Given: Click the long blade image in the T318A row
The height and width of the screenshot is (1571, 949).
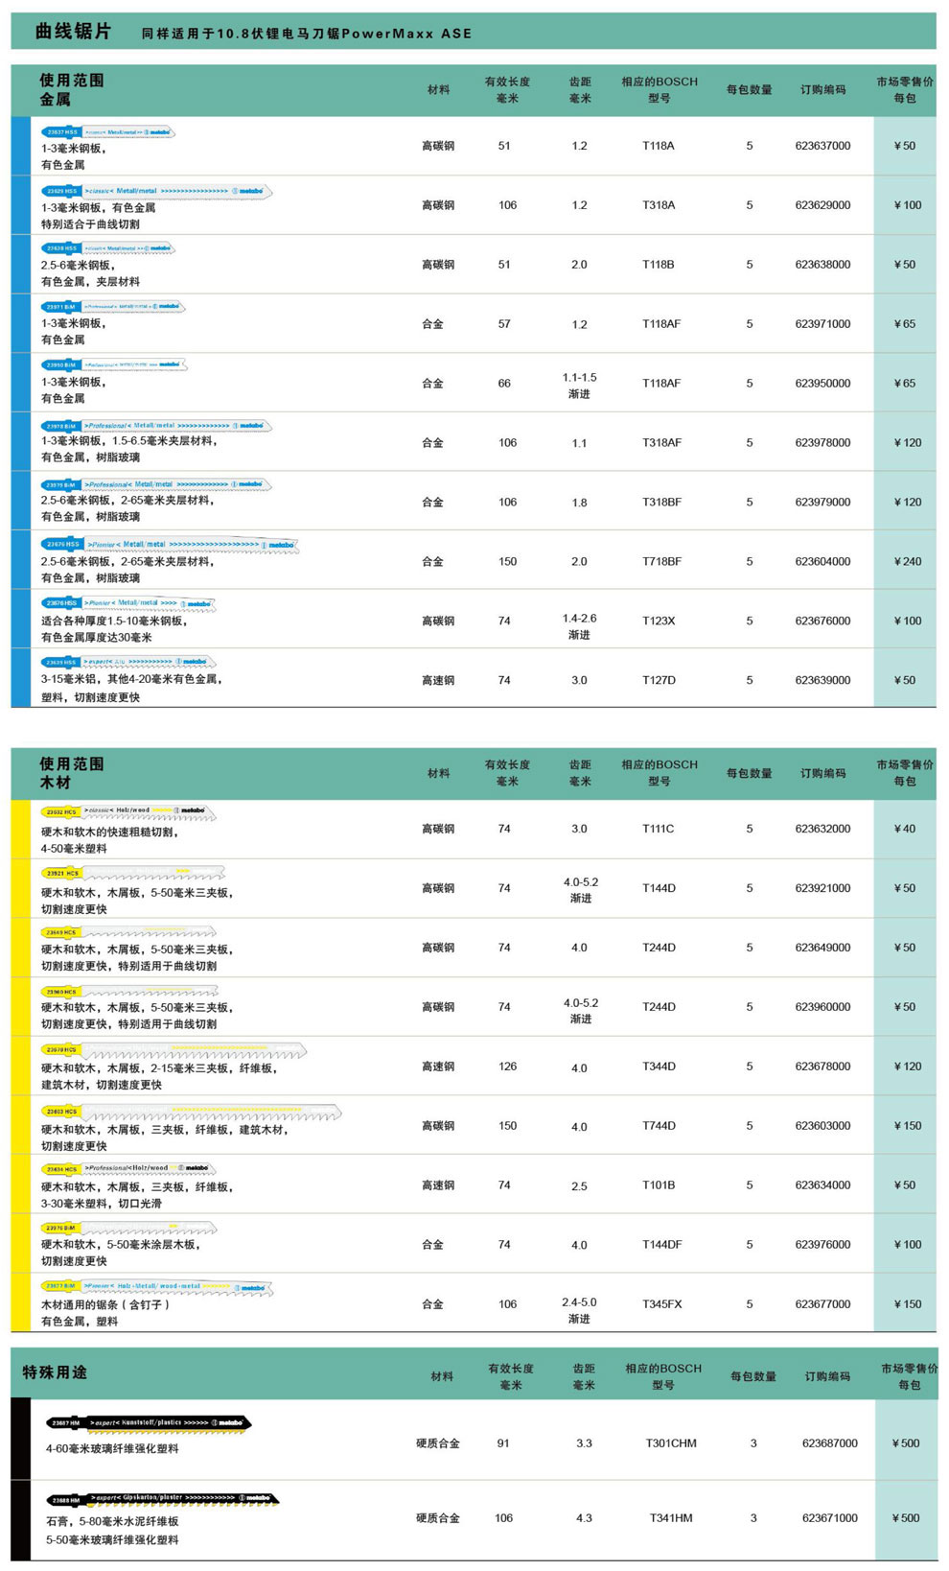Looking at the screenshot, I should [x=157, y=191].
